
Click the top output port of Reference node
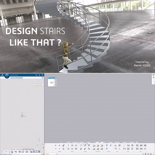[x=55, y=80]
